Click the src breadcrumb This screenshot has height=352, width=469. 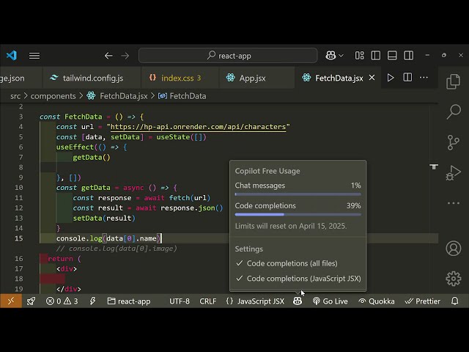[x=15, y=96]
